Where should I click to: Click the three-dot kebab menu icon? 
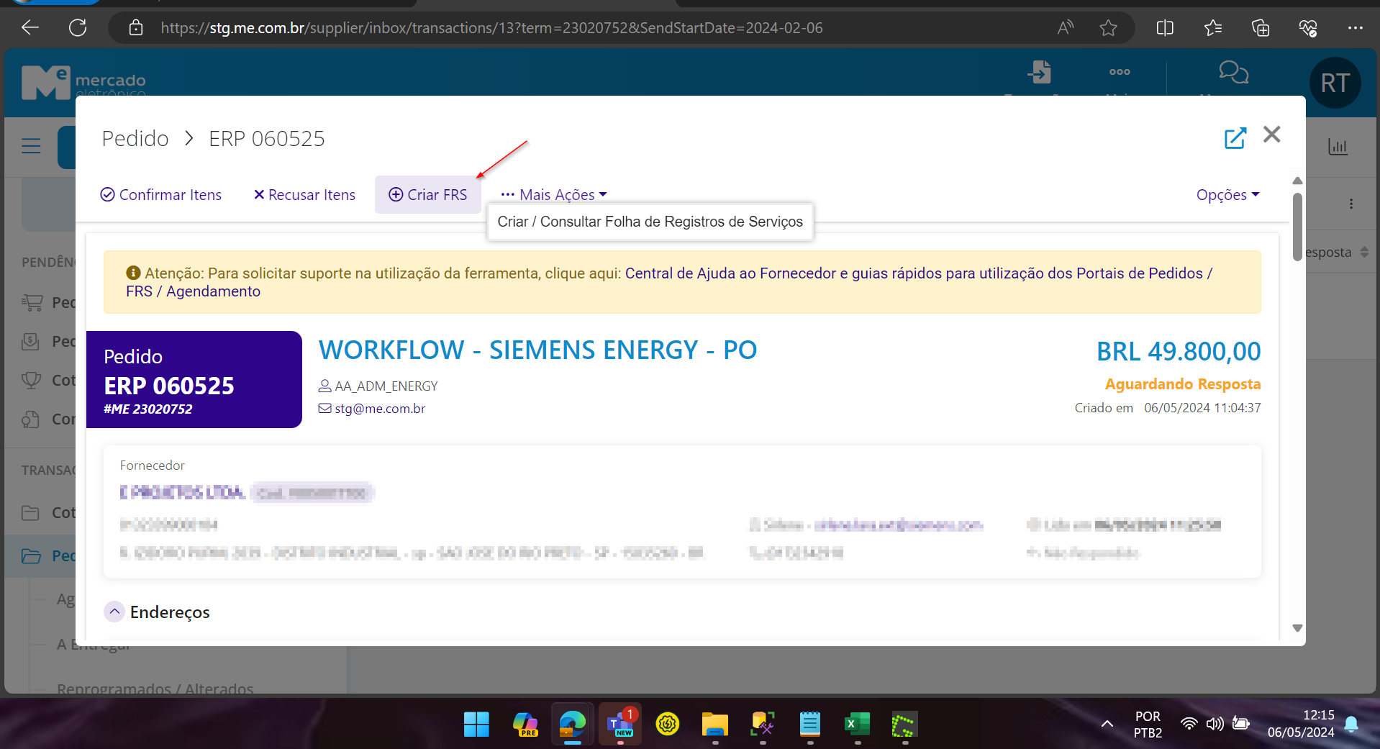[x=1351, y=204]
